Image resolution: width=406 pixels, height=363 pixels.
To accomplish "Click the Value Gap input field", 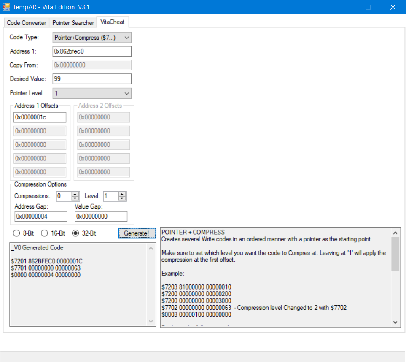I will pyautogui.click(x=101, y=217).
